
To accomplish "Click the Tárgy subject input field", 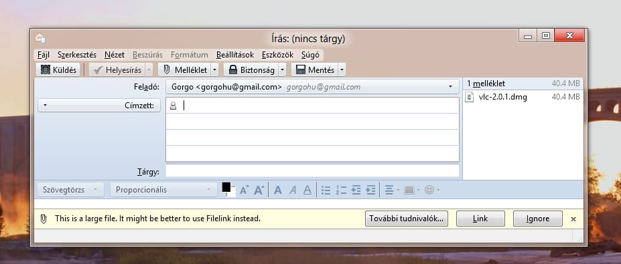I will (x=312, y=171).
